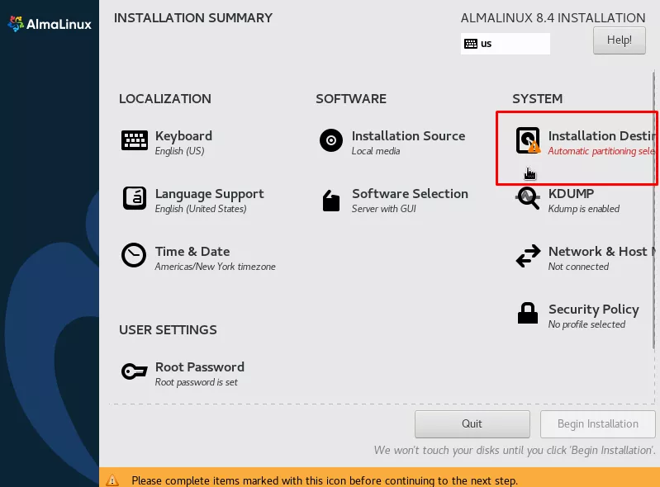Click the Network & Host arrows icon
The image size is (660, 487).
(x=528, y=256)
